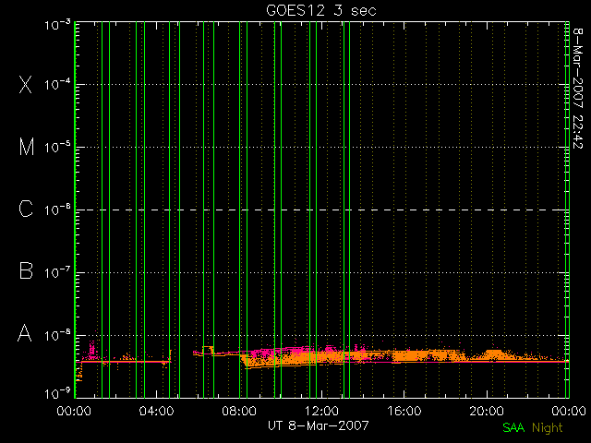
Task: Click the Night legend label
Action: pos(548,428)
